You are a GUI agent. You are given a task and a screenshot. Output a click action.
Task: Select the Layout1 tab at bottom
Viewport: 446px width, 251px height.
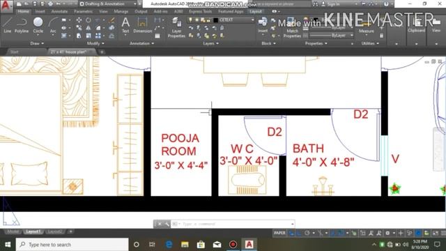pos(33,231)
